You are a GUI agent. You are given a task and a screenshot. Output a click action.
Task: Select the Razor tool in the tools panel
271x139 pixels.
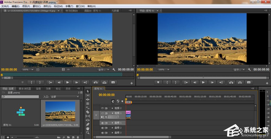(88, 112)
